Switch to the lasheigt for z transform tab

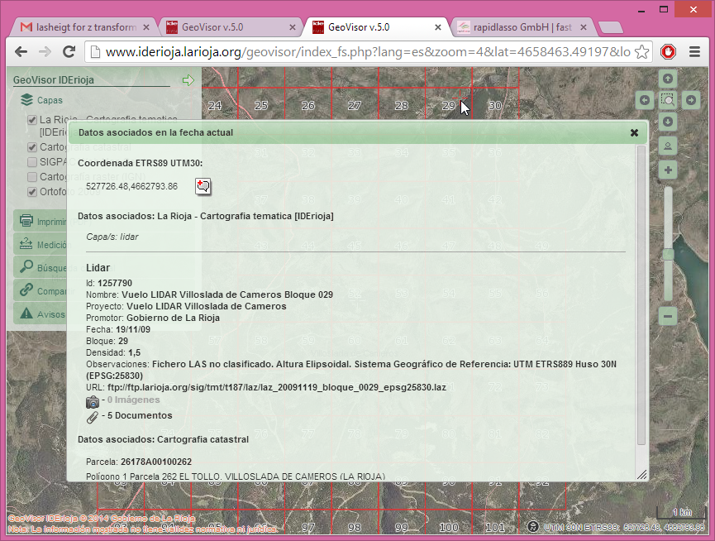(x=81, y=27)
